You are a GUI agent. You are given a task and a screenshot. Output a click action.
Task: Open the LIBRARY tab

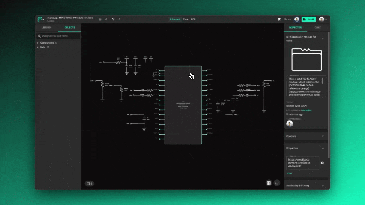coord(47,28)
